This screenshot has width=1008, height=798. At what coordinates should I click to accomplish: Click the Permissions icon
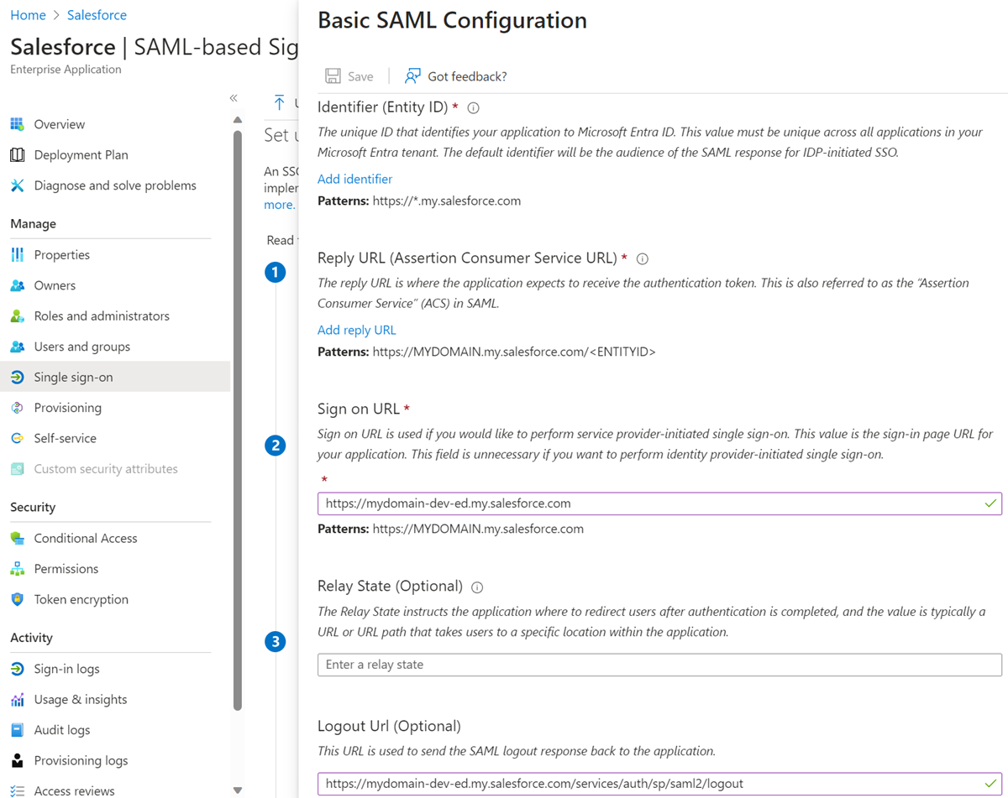[x=17, y=569]
